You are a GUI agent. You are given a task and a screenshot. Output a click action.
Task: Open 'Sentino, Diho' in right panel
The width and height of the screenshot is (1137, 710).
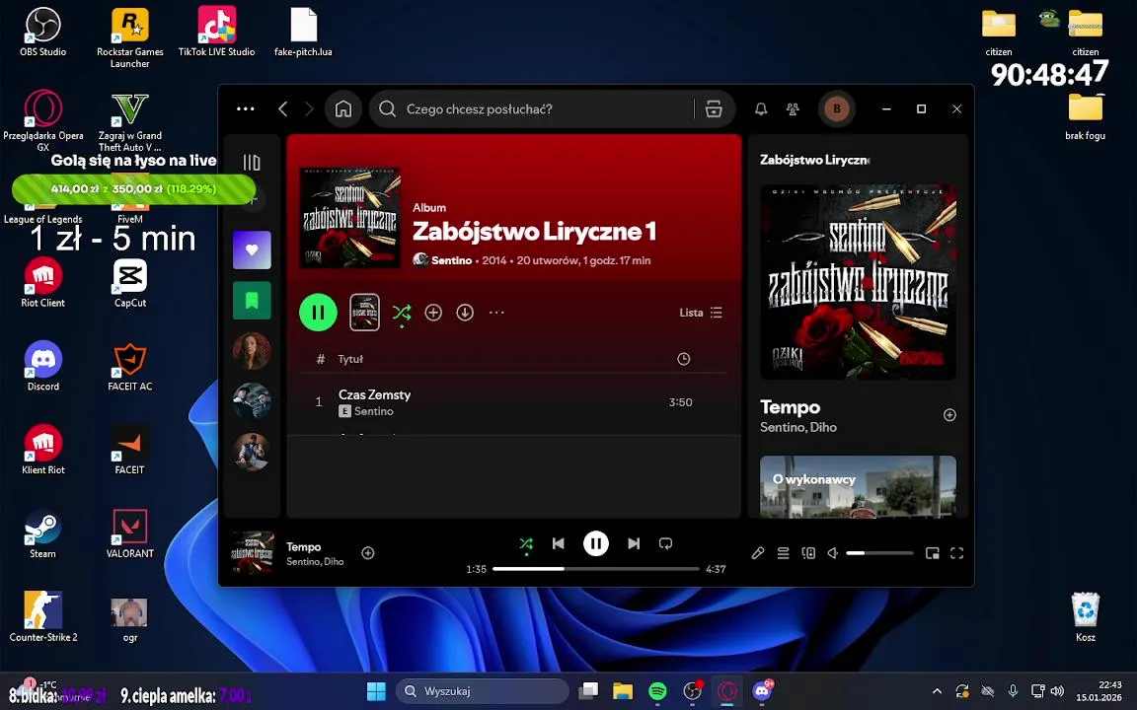[x=797, y=427]
